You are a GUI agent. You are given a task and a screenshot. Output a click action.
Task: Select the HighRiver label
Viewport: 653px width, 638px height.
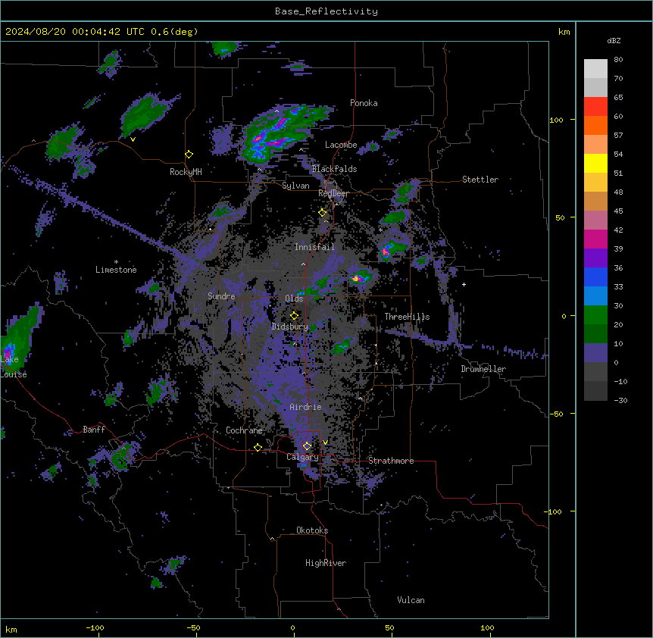point(326,563)
